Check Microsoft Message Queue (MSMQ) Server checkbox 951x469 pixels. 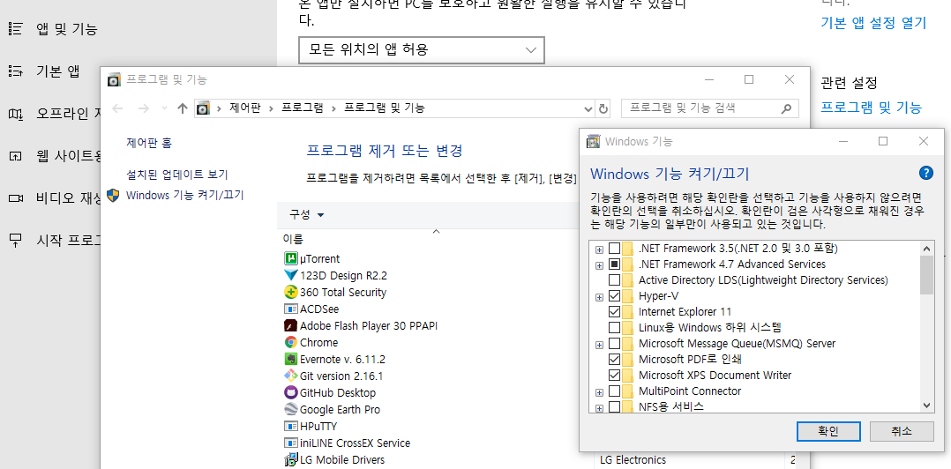click(x=614, y=344)
